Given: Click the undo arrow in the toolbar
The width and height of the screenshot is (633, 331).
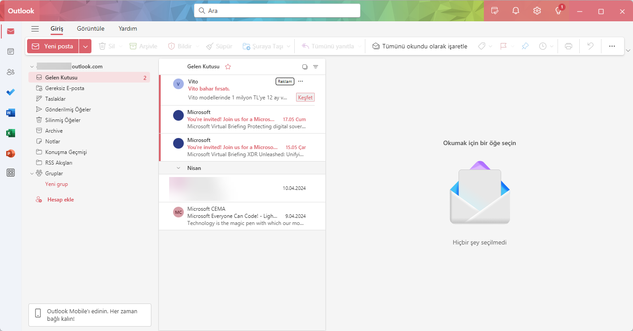Looking at the screenshot, I should point(590,46).
